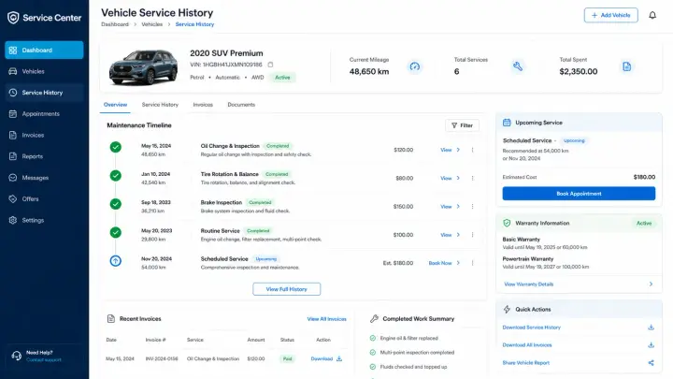Click the Download Service History link

tap(531, 328)
